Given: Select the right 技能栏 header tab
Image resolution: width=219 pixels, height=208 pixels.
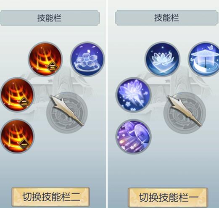Looking at the screenshot, I should [x=167, y=18].
